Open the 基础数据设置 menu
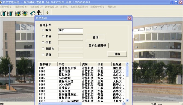 pos(79,7)
